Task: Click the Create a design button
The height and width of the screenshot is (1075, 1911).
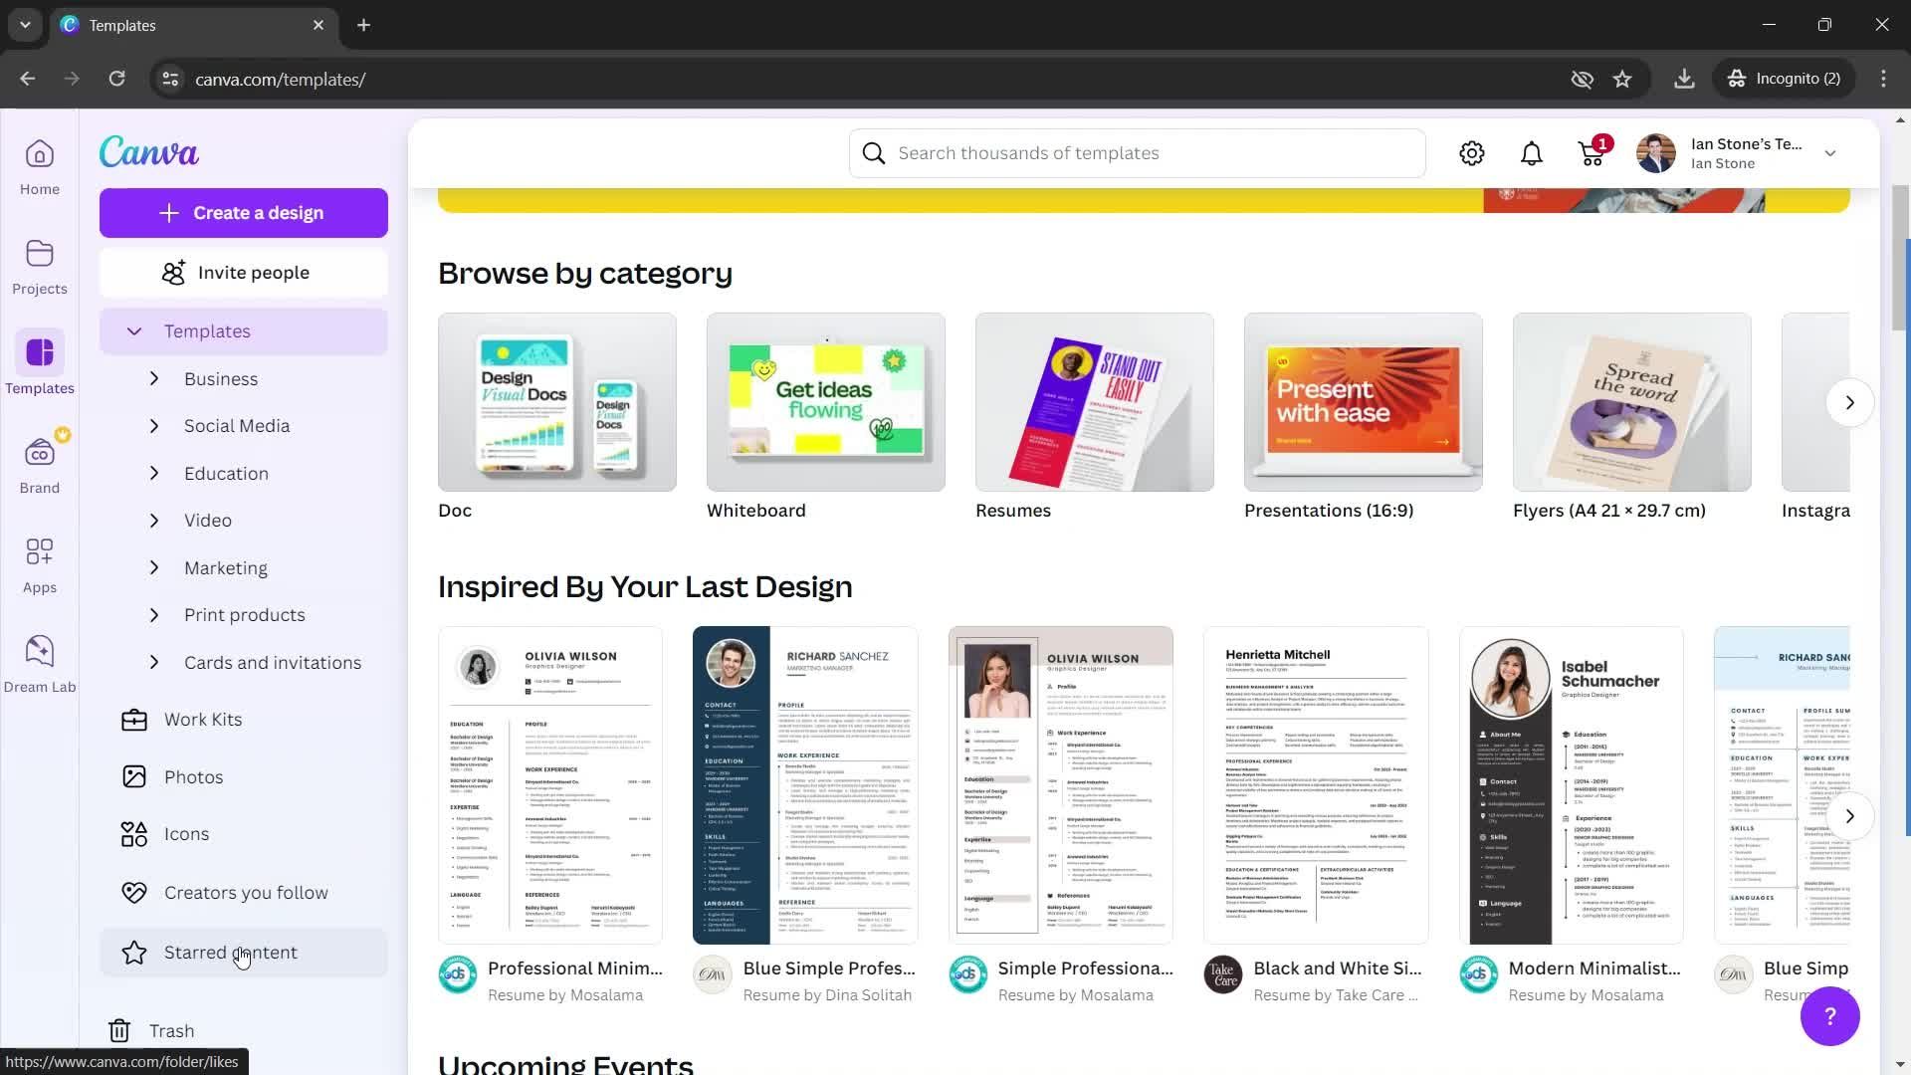Action: coord(244,213)
